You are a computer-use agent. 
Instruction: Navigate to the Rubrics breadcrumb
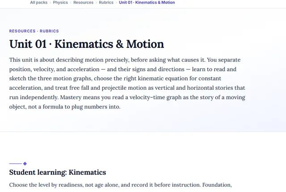click(x=106, y=3)
